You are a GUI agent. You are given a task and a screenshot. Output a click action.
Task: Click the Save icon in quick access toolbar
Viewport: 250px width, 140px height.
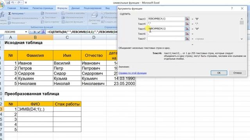8,2
